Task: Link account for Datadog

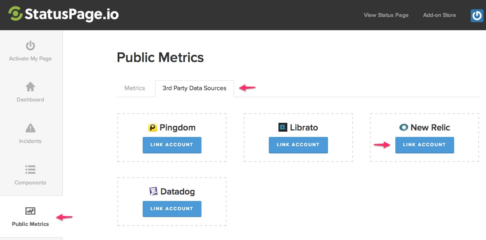Action: pyautogui.click(x=172, y=209)
